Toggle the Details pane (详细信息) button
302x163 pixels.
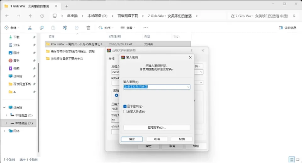(x=287, y=28)
